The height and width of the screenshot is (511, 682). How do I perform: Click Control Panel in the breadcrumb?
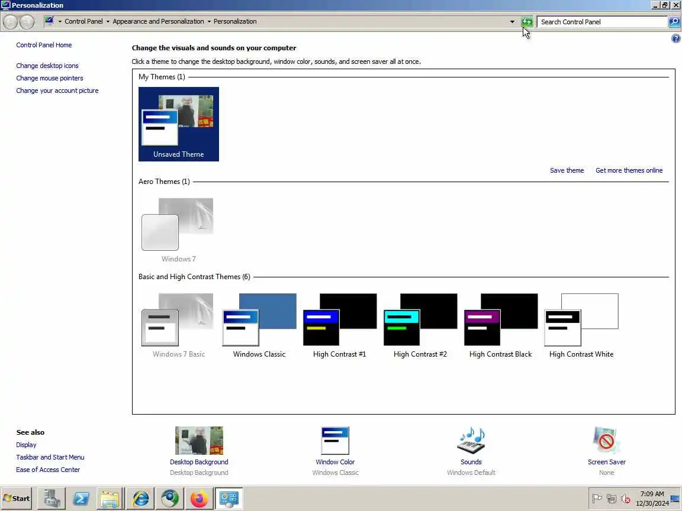point(83,21)
